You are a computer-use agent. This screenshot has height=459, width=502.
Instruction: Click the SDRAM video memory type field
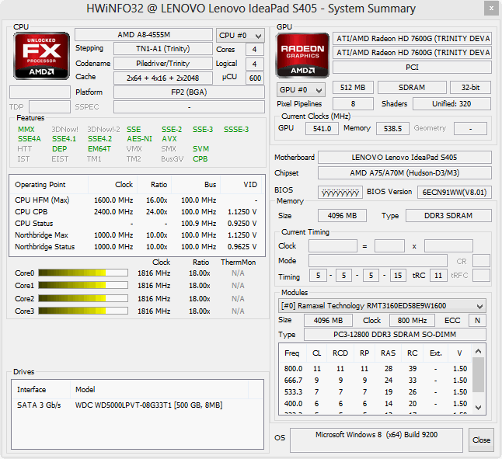click(x=412, y=87)
